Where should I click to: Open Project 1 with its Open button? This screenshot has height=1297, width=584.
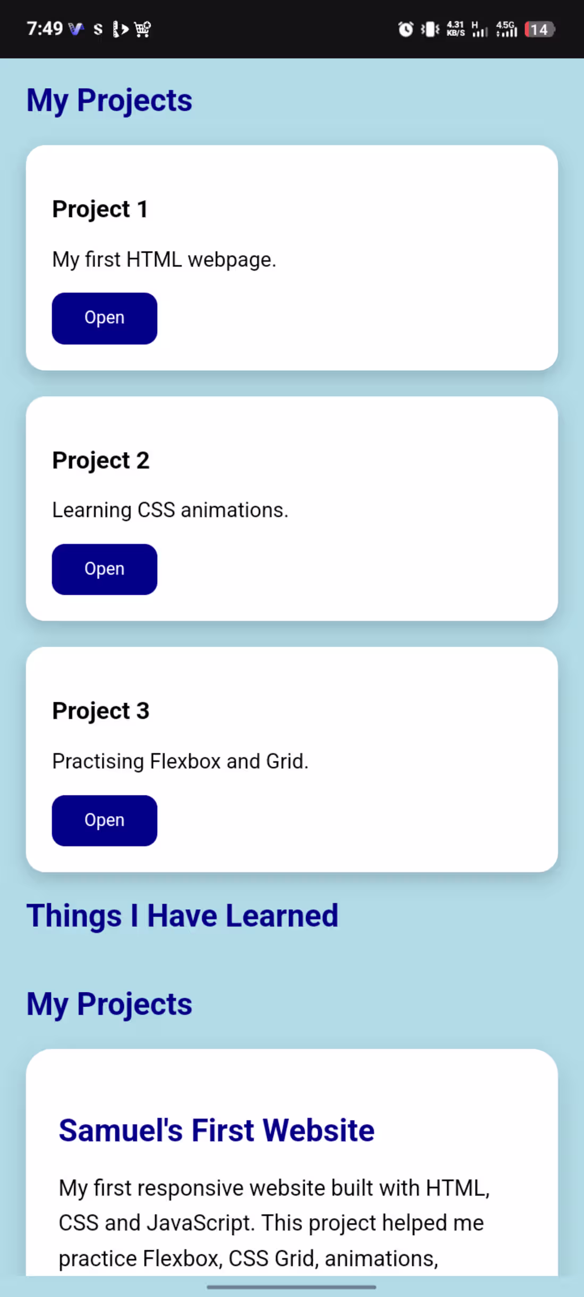point(105,318)
